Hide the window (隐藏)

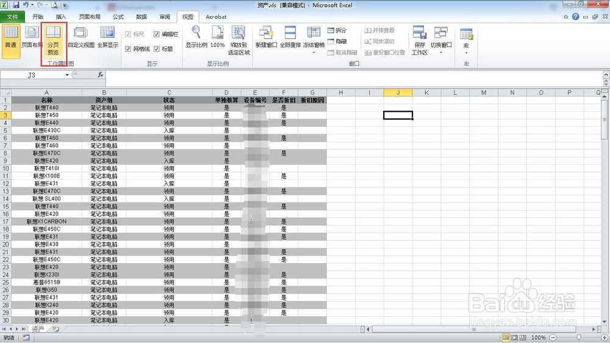[x=337, y=42]
